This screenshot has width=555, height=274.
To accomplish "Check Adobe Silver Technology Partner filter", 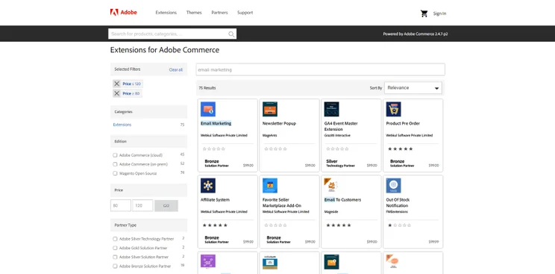I will click(115, 239).
